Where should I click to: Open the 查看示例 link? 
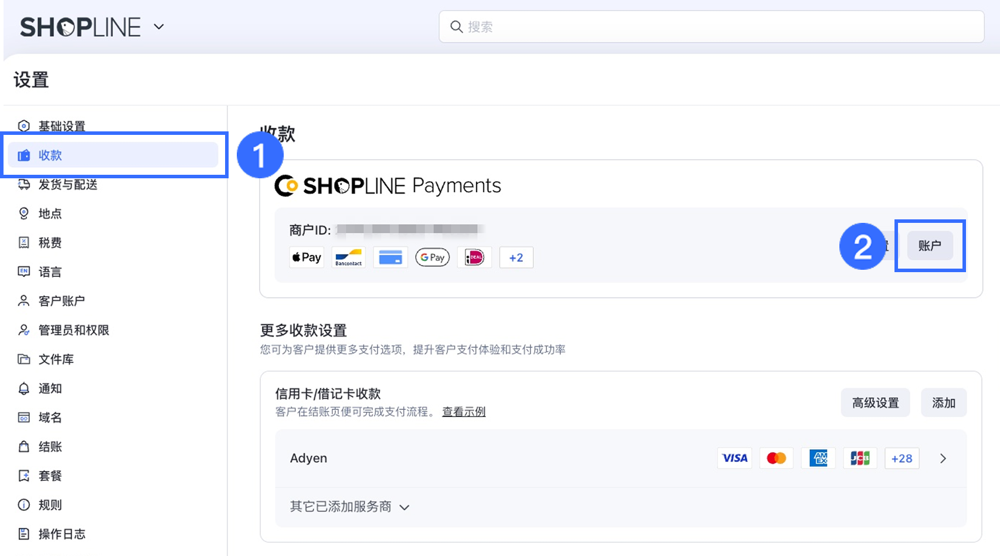tap(464, 412)
